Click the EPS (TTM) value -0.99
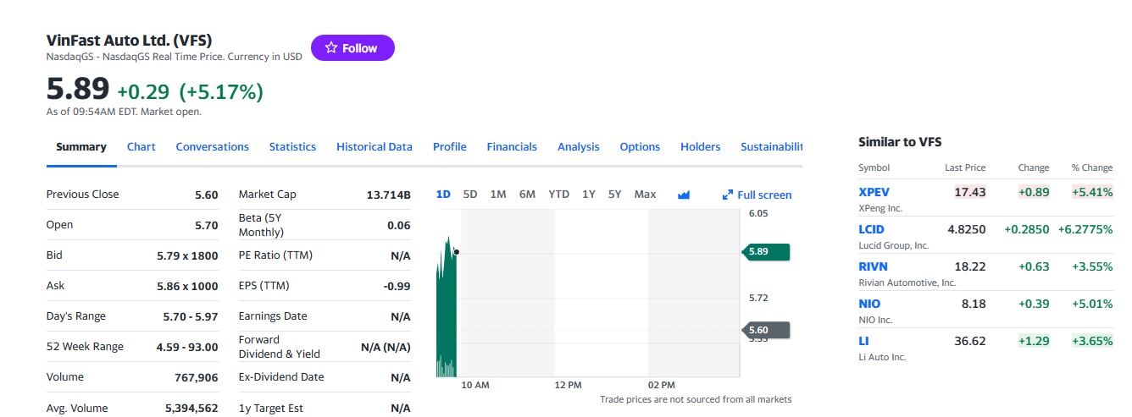This screenshot has width=1132, height=417. tap(397, 286)
